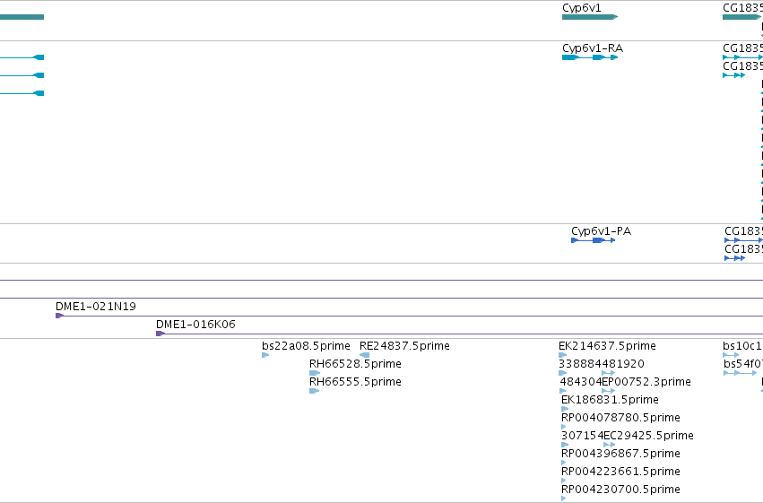This screenshot has height=503, width=763.
Task: Open the RE24837.5prime EST label
Action: [x=405, y=346]
